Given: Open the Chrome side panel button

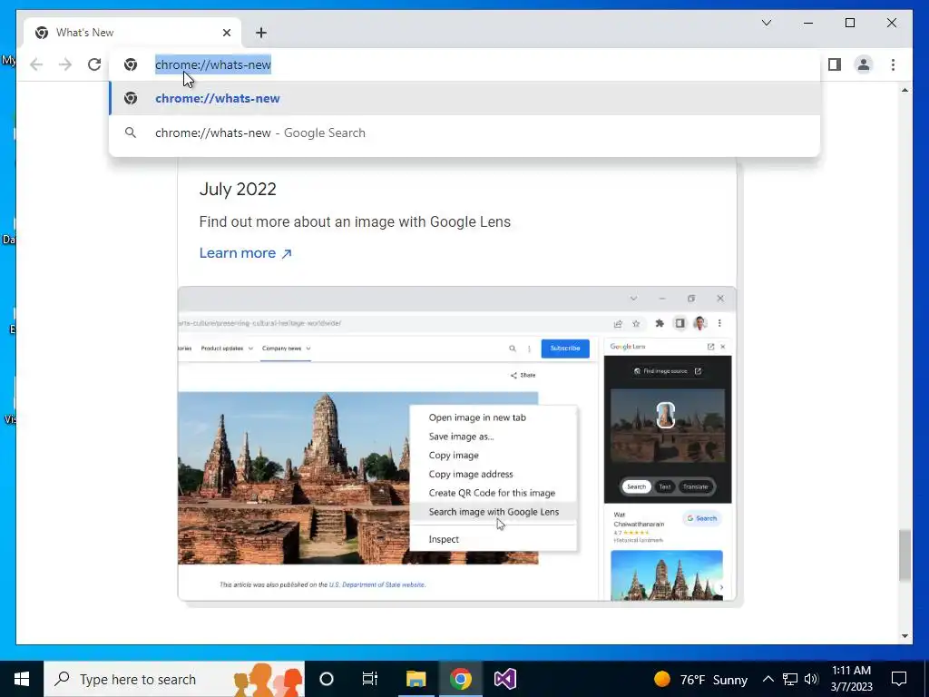Looking at the screenshot, I should (835, 64).
